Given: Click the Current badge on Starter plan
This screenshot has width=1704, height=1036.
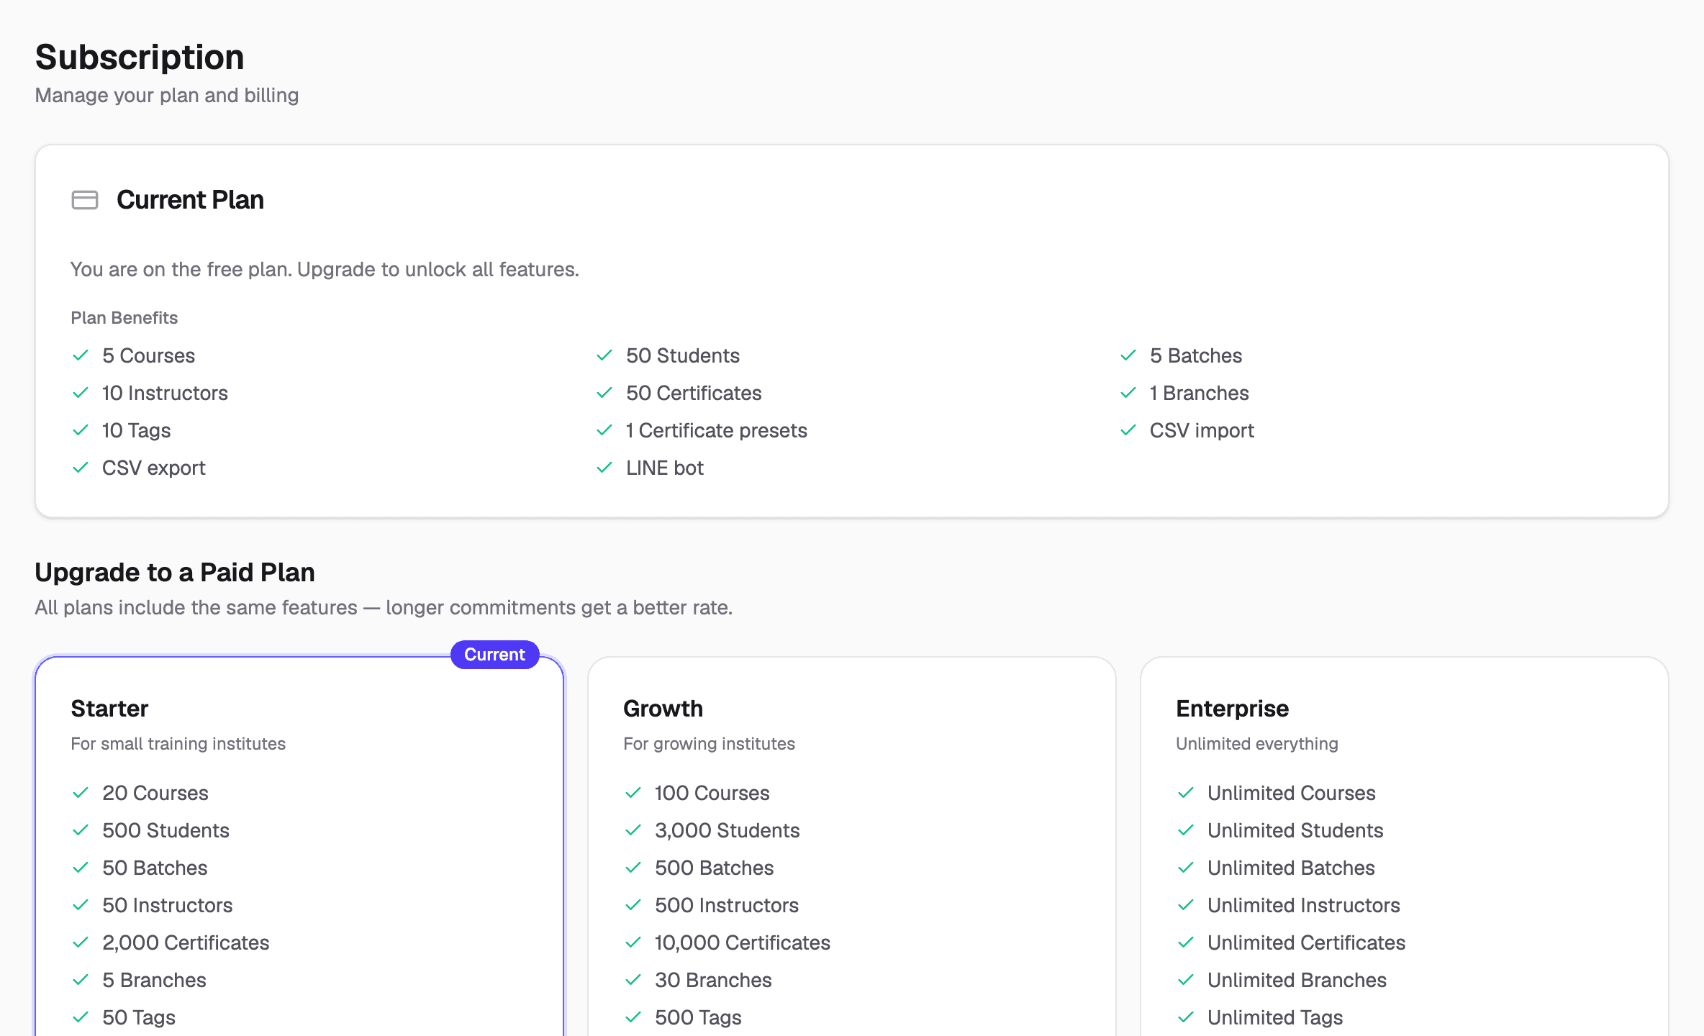Looking at the screenshot, I should pos(494,655).
